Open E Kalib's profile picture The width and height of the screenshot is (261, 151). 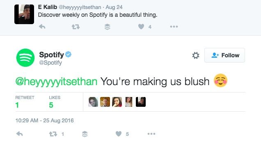(24, 14)
